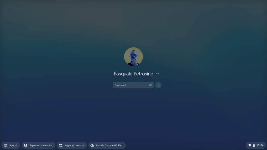Submit password with the arrow button
Viewport: 267px width, 150px height.
pos(158,85)
